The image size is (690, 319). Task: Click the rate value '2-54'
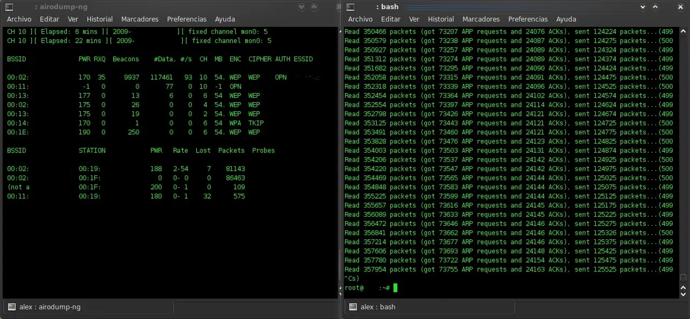tap(181, 169)
